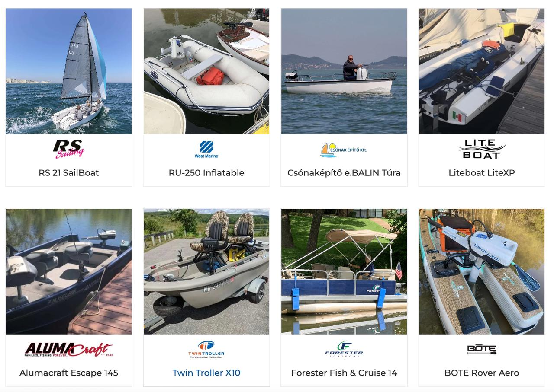Click the Forester Pontoons logo

coord(344,349)
